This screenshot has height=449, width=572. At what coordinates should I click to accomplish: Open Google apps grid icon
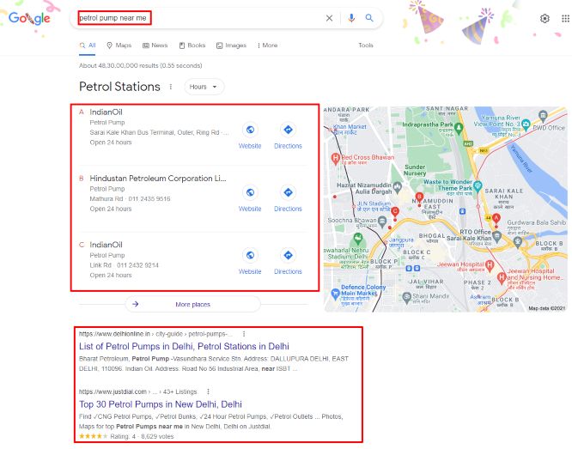pyautogui.click(x=565, y=18)
